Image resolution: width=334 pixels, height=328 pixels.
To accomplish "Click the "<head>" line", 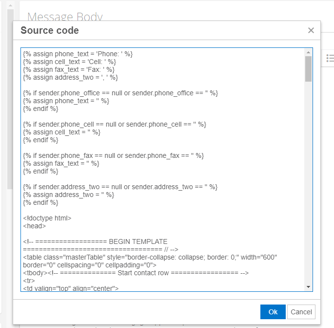I will click(34, 226).
